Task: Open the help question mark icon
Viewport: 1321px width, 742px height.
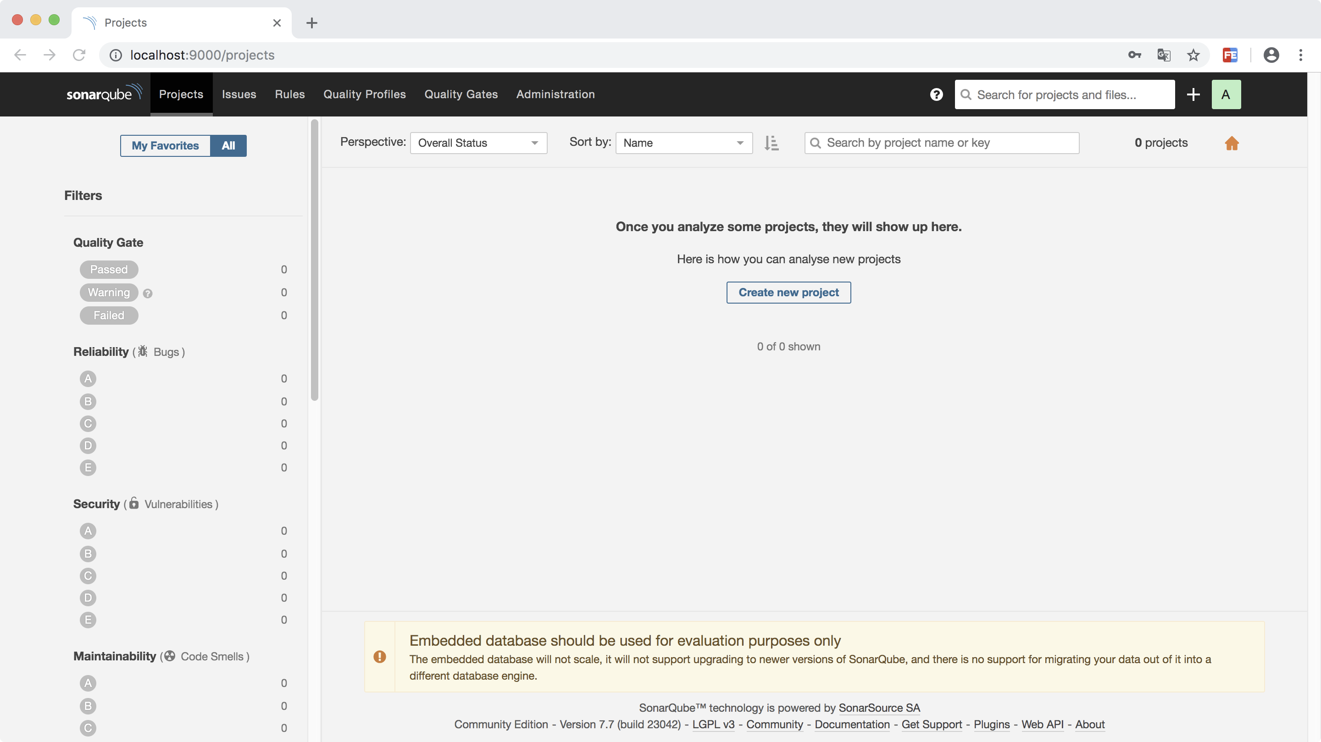Action: [936, 94]
